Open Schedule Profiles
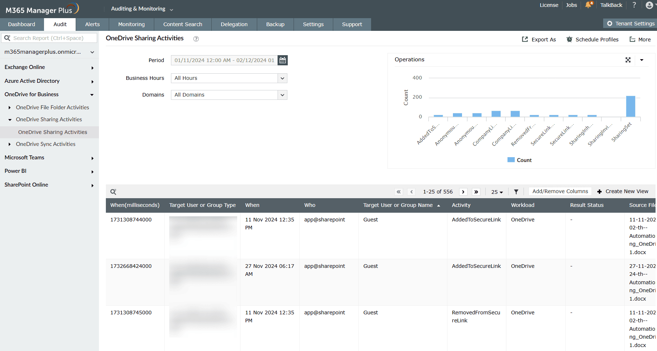This screenshot has width=657, height=351. 592,40
